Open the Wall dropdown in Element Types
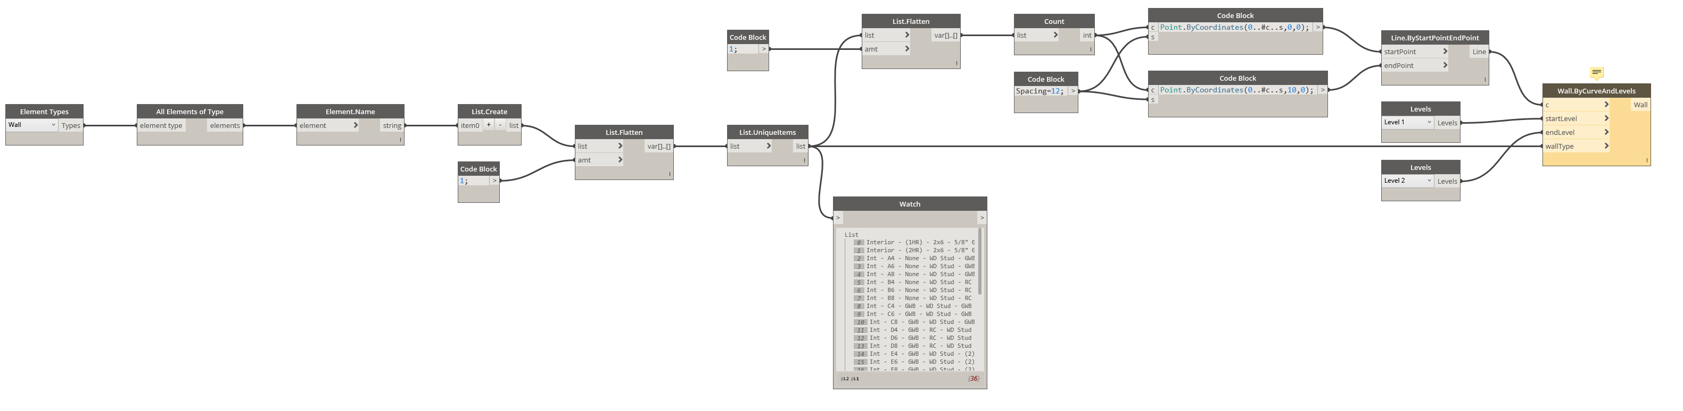The height and width of the screenshot is (411, 1683). point(31,125)
